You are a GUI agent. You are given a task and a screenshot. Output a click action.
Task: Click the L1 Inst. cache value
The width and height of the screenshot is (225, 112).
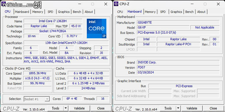click(x=88, y=78)
